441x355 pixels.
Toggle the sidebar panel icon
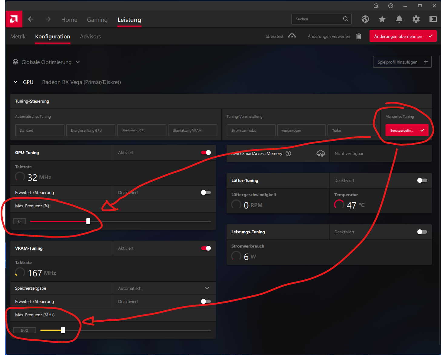tap(433, 19)
